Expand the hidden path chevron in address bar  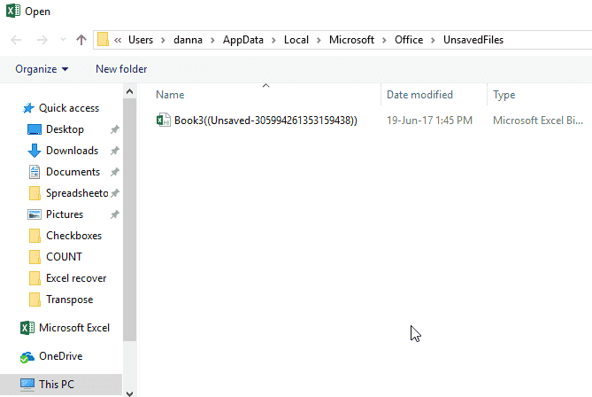[118, 40]
